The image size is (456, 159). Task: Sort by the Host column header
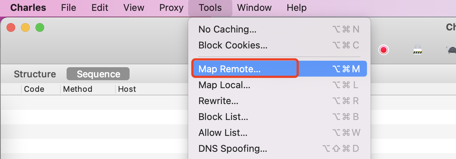(127, 89)
